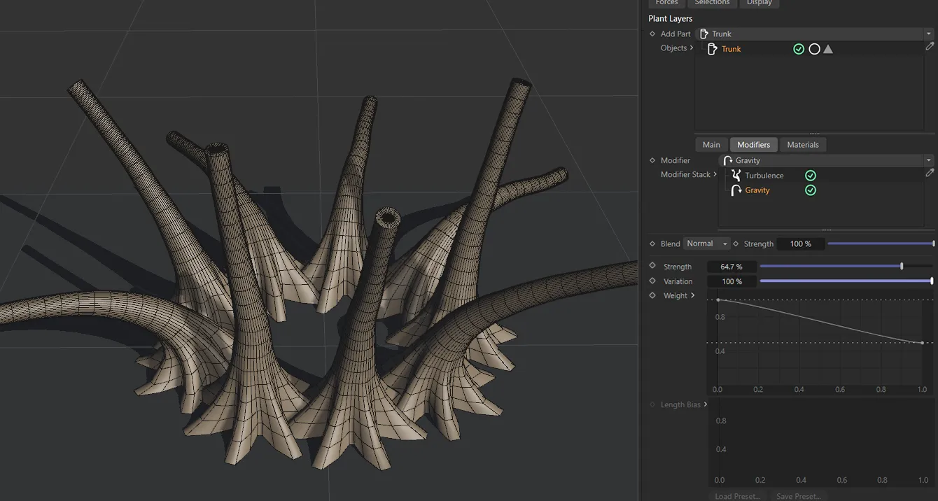Toggle the green enable checkmark on the Trunk layer
The width and height of the screenshot is (938, 501).
tap(799, 48)
